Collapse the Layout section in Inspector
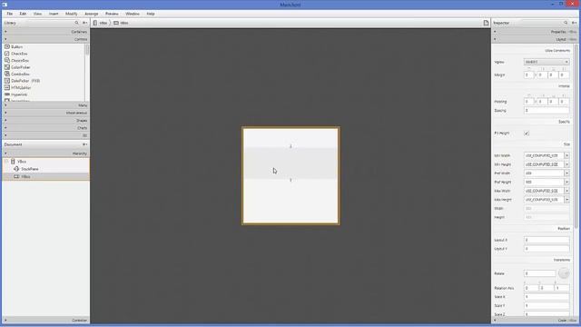 pos(535,39)
